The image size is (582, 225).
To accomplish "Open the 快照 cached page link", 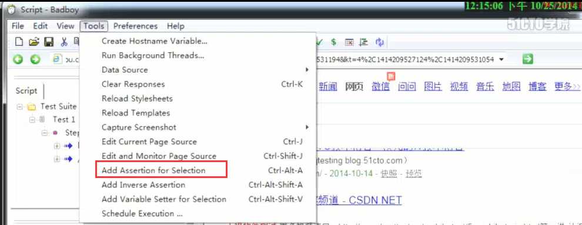I will click(389, 173).
